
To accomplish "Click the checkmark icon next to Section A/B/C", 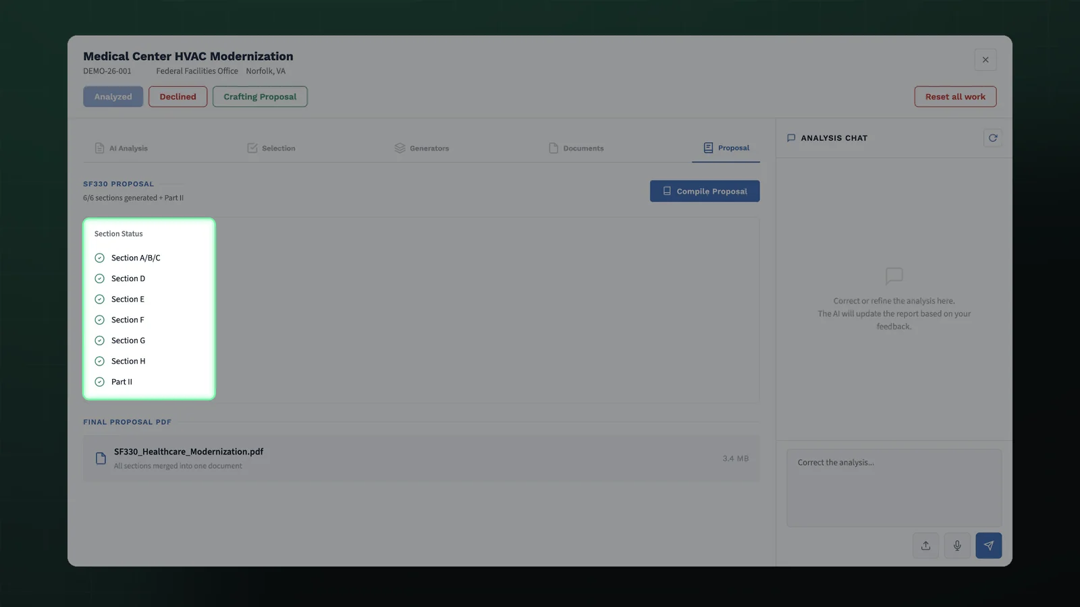I will tap(99, 258).
